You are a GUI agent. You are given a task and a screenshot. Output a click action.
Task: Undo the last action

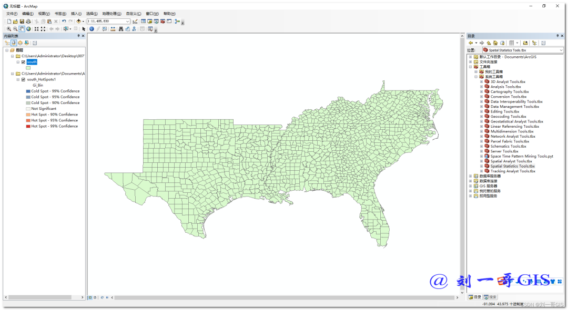pyautogui.click(x=64, y=22)
